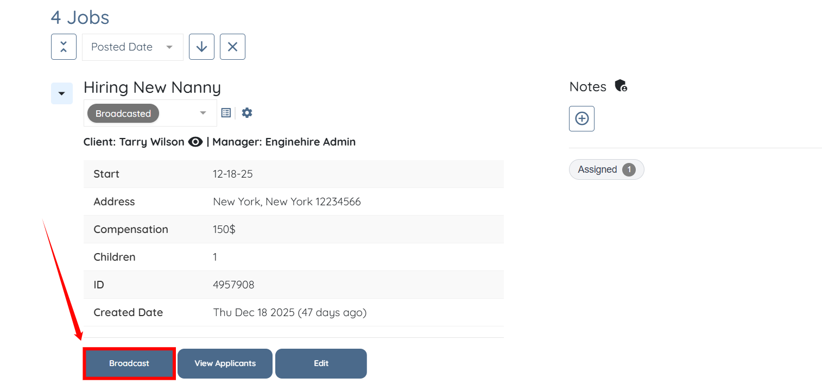Viewport: 822px width, 384px height.
Task: Click client name Tarry Wilson
Action: [151, 142]
